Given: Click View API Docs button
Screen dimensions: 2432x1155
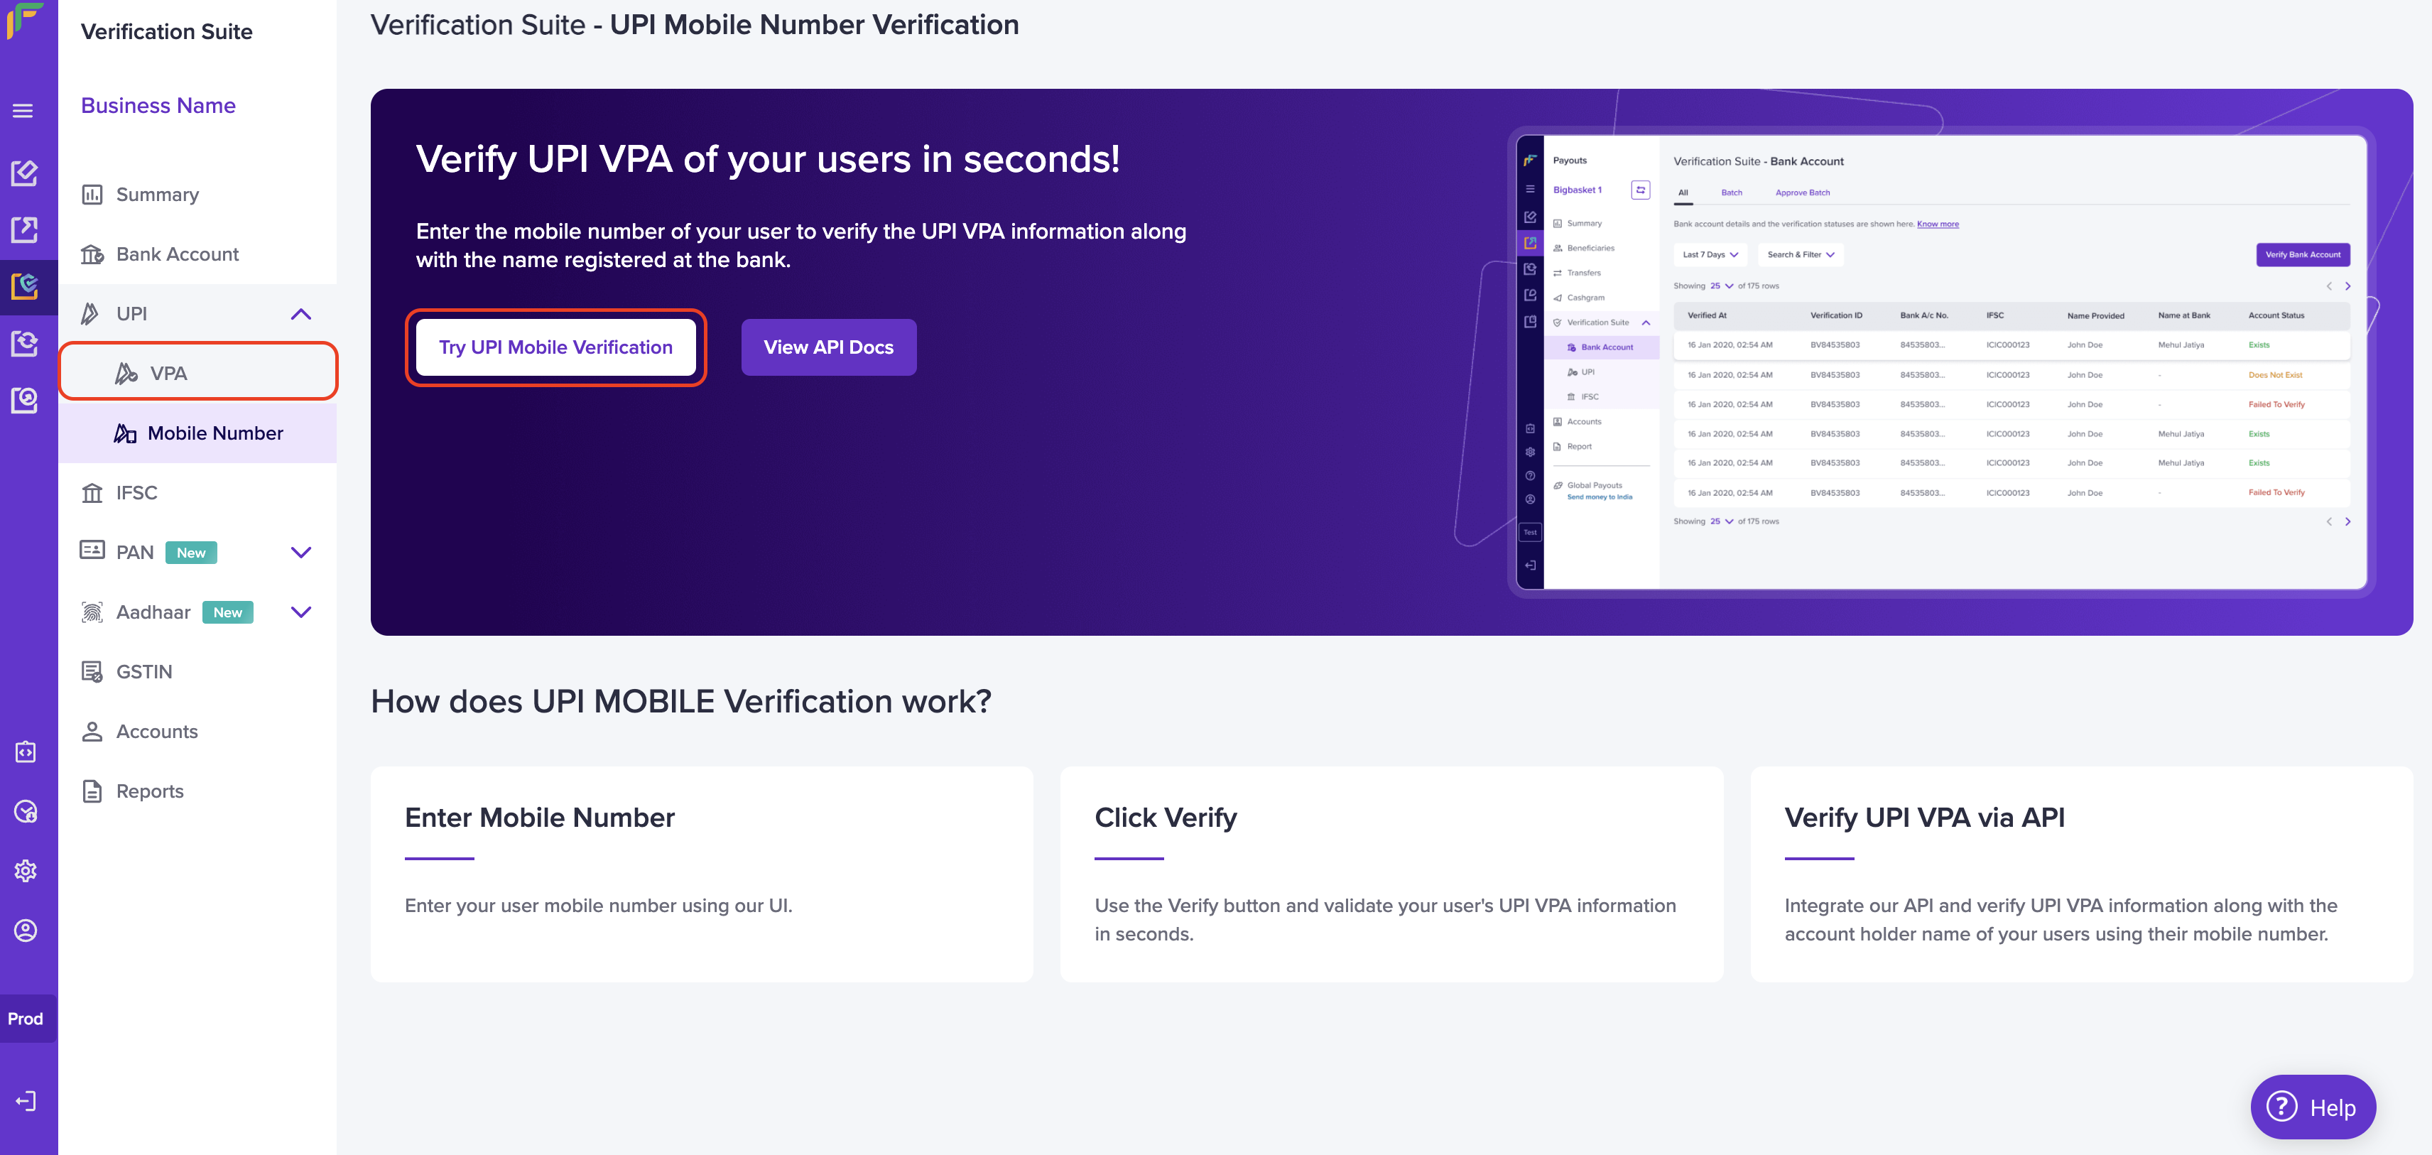Looking at the screenshot, I should point(828,346).
